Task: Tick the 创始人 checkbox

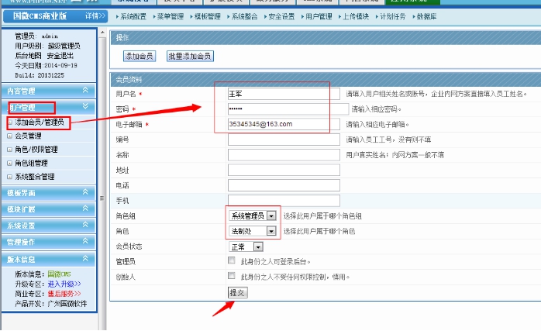Action: pyautogui.click(x=232, y=276)
